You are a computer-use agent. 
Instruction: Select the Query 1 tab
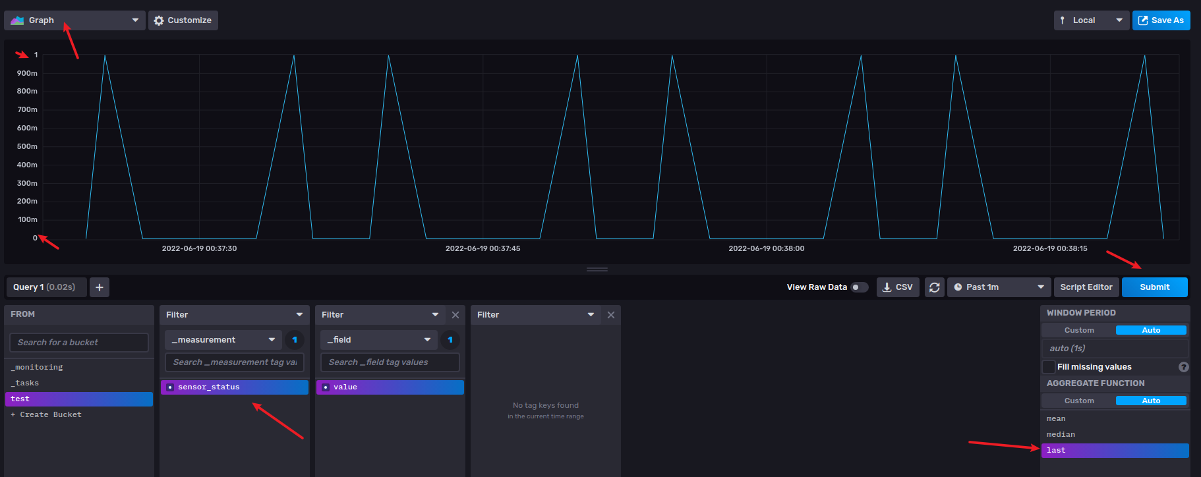(45, 287)
